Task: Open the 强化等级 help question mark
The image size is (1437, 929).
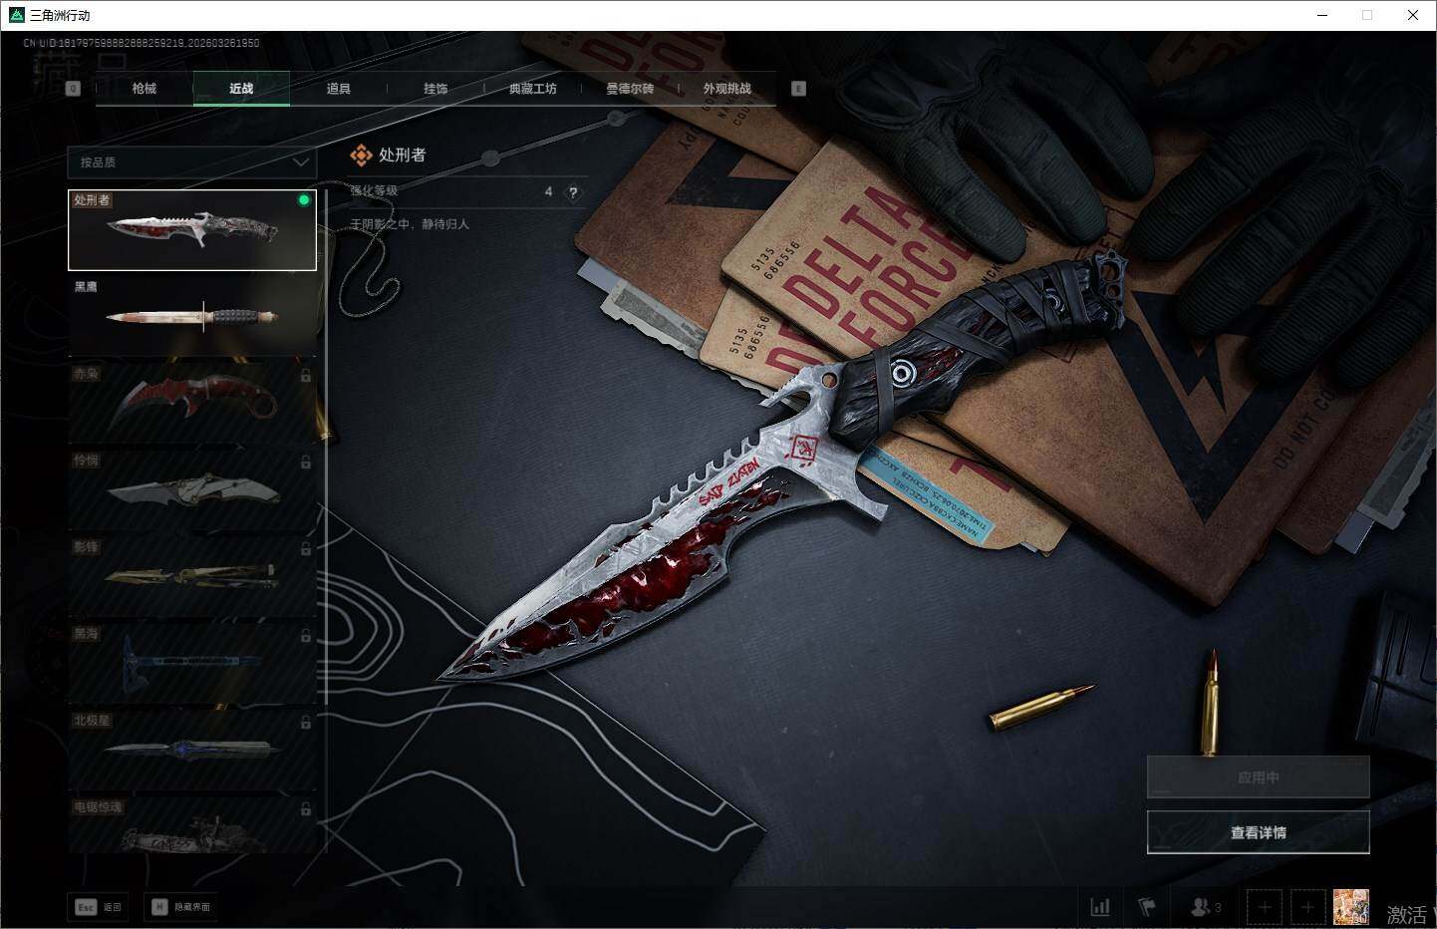Action: tap(573, 192)
